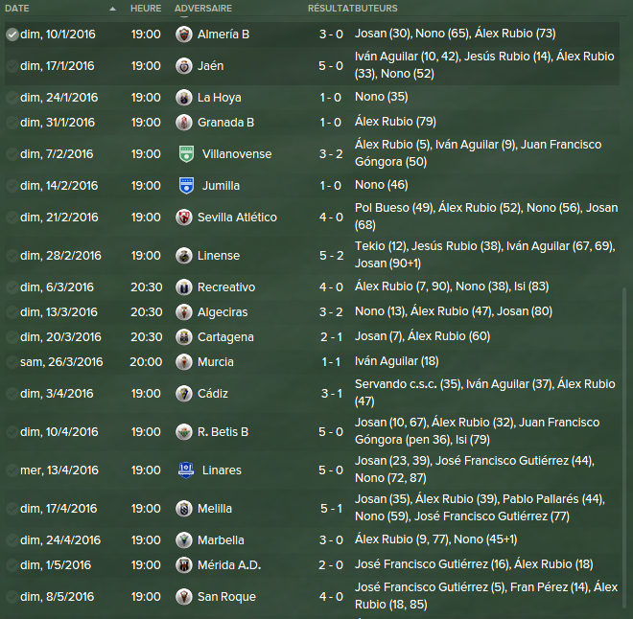The width and height of the screenshot is (633, 619).
Task: Click the Recreativo club crest
Action: pos(184,287)
